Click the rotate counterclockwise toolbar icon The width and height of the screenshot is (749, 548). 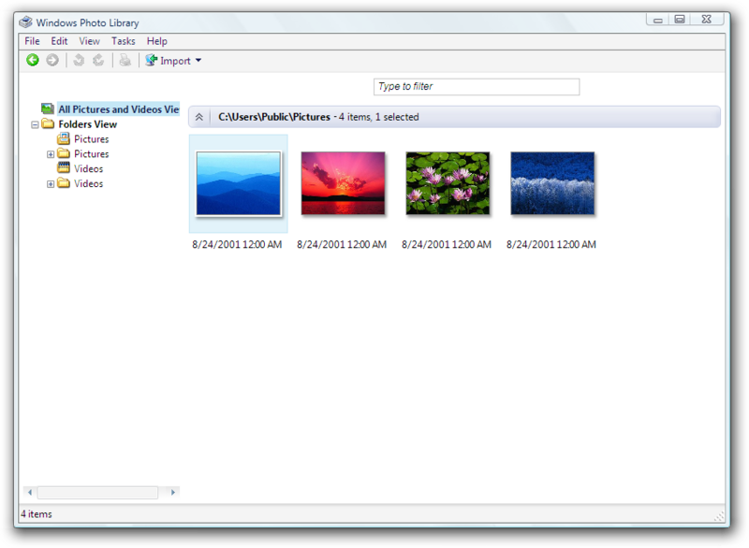pos(79,60)
